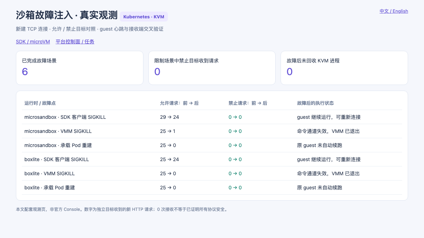Click green 0 → 0 in boxlite VMM row
The height and width of the screenshot is (238, 424).
pyautogui.click(x=235, y=173)
